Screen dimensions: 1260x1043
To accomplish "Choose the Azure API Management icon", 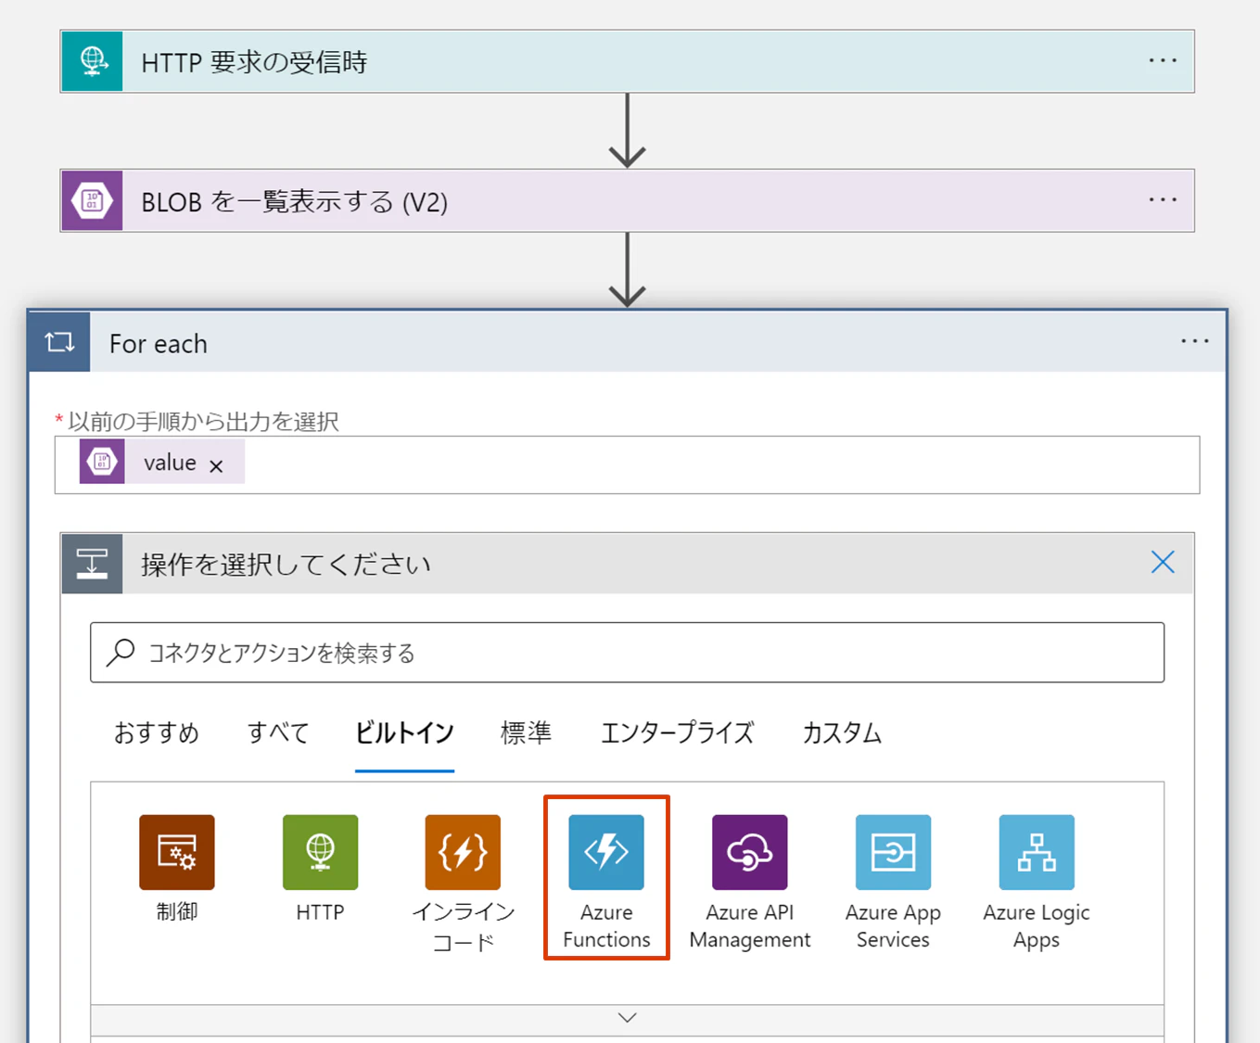I will [x=749, y=852].
